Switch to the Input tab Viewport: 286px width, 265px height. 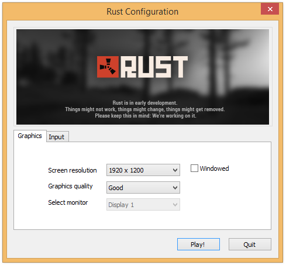tap(57, 137)
